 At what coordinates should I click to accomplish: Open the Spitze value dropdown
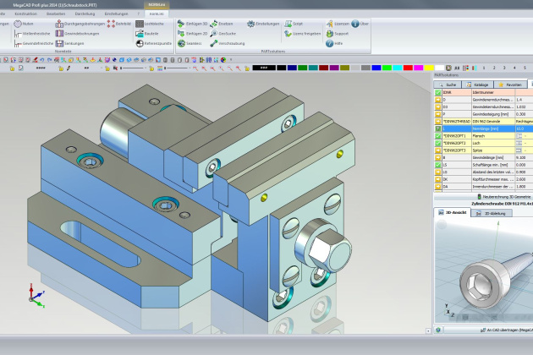[522, 149]
